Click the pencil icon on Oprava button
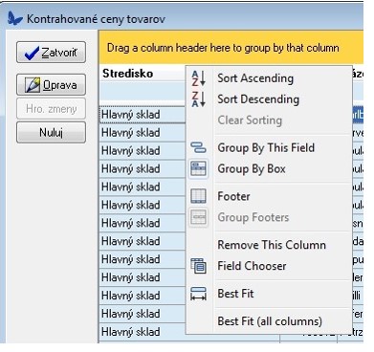 tap(33, 85)
